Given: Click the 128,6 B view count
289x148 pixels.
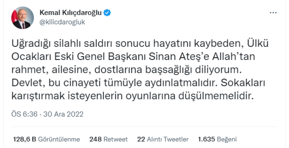Looking at the screenshot, I should tap(24, 139).
